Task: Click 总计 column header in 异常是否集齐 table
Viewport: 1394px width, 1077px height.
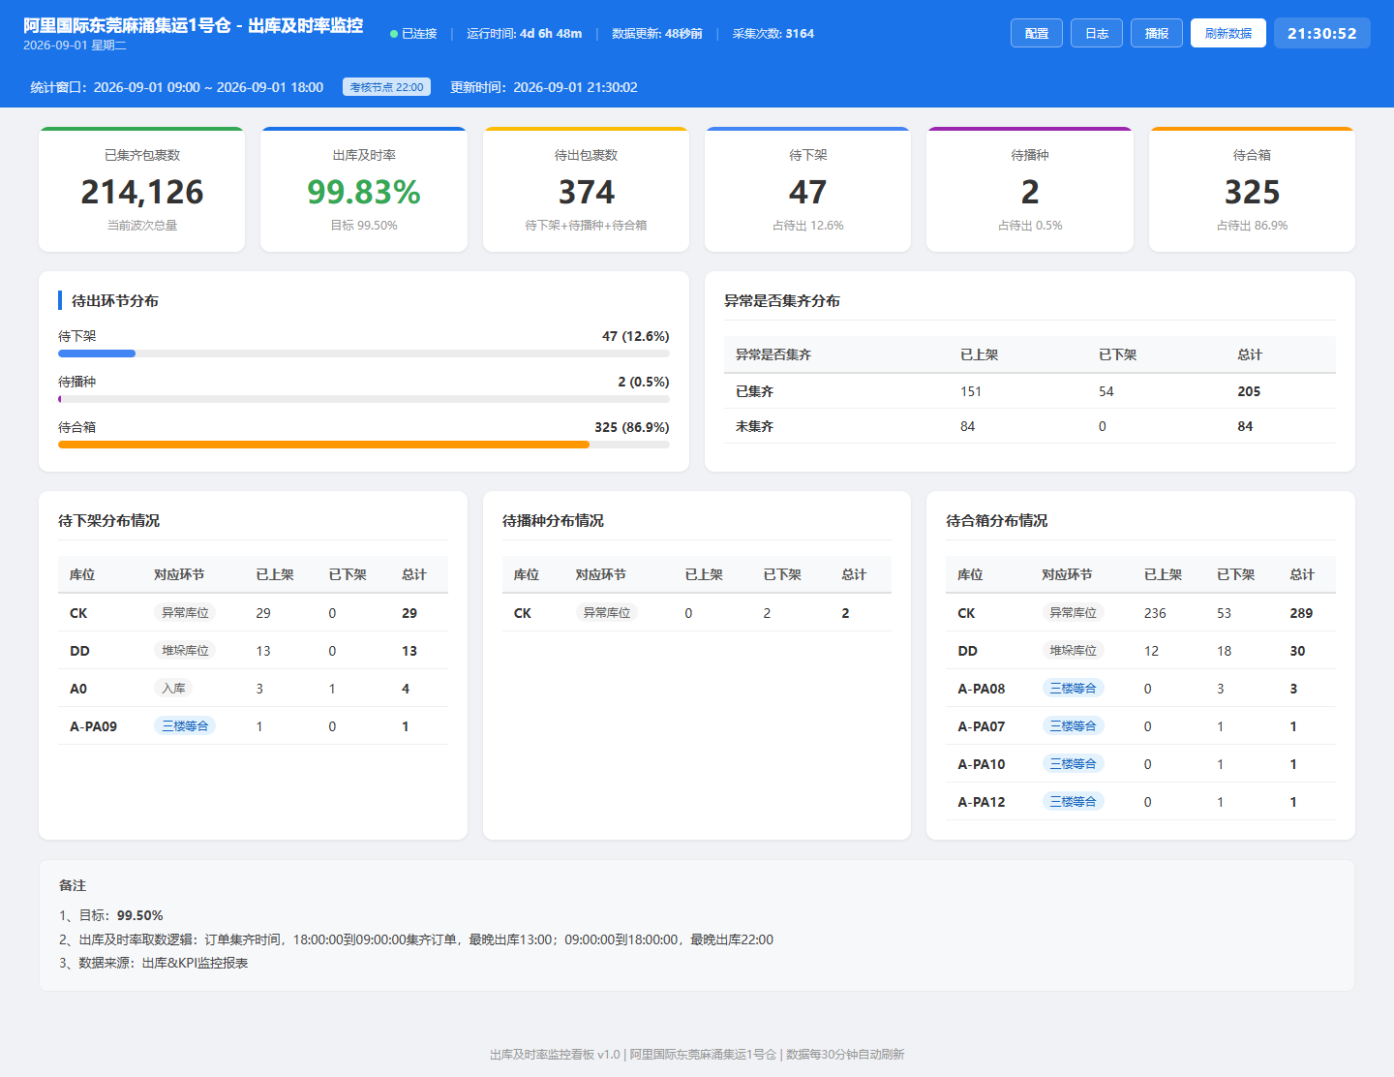Action: pyautogui.click(x=1250, y=354)
